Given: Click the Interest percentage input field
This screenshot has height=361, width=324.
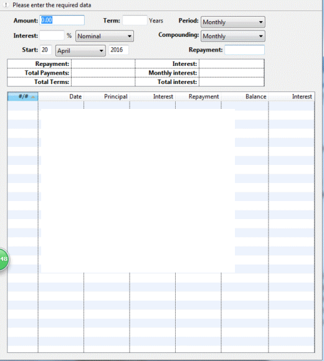Looking at the screenshot, I should pyautogui.click(x=52, y=35).
